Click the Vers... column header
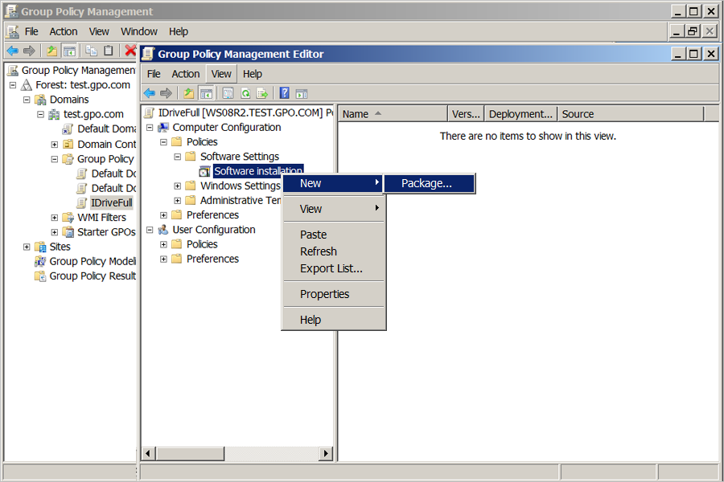 click(x=466, y=114)
